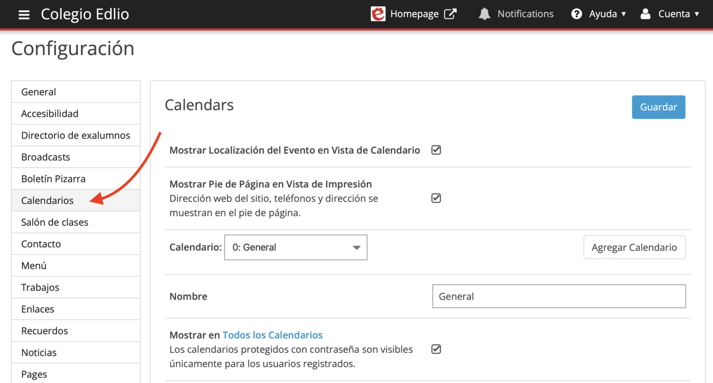Uncheck Mostrar Localización del Evento en Vista de Calendario
Screen dimensions: 713x383
(x=436, y=150)
